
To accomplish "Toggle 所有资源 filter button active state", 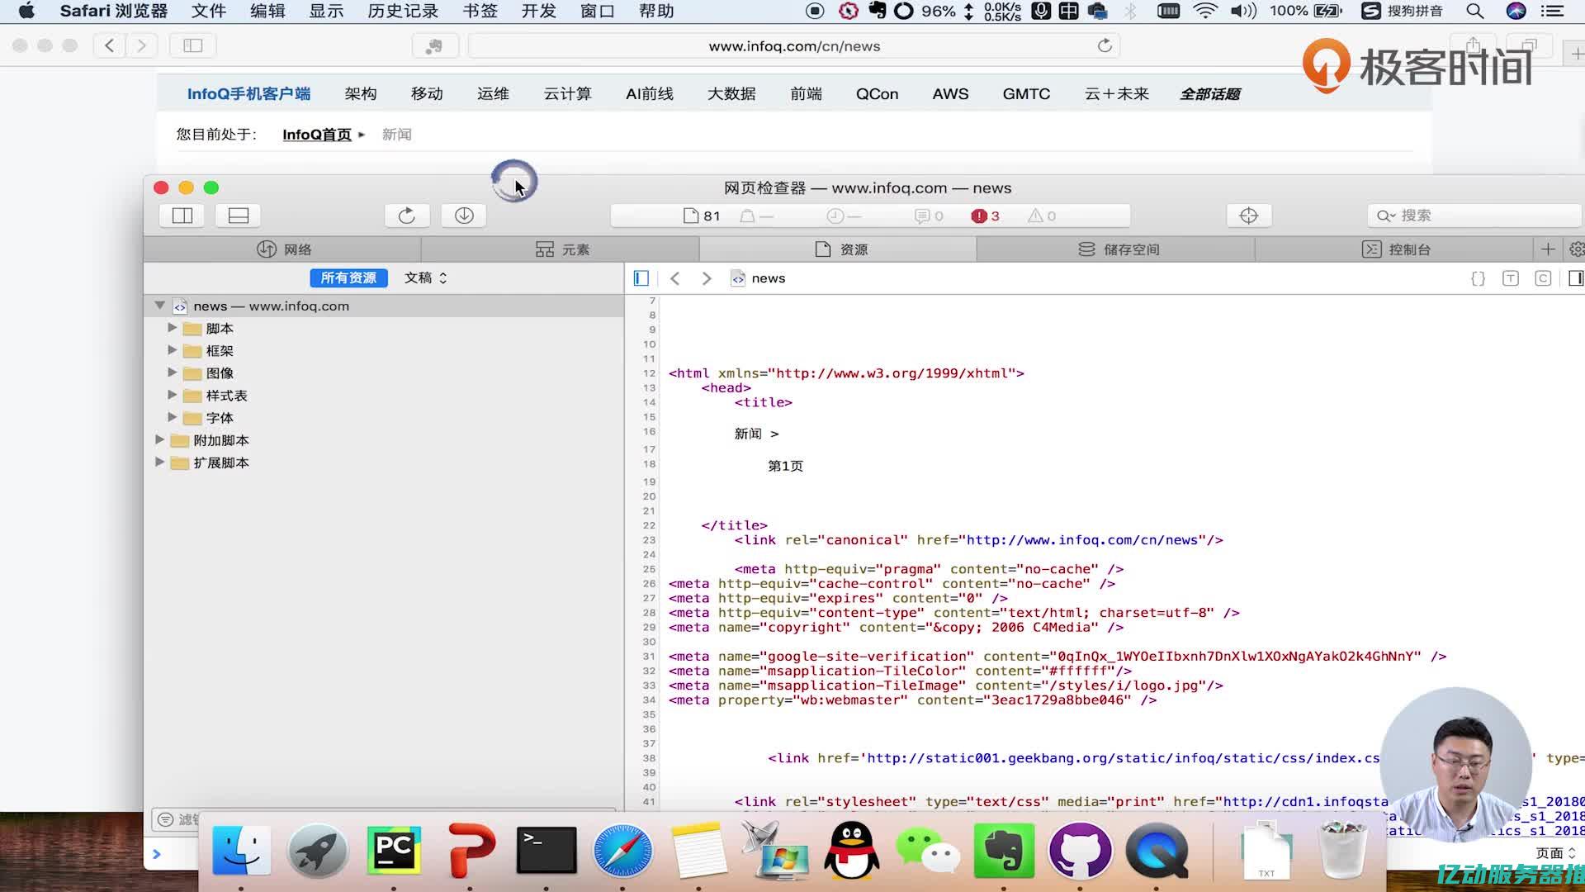I will pos(348,278).
